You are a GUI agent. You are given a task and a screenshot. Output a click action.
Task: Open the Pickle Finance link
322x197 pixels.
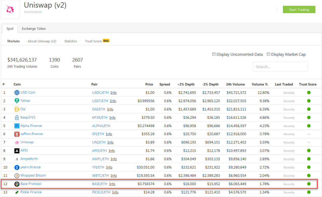pos(31,192)
